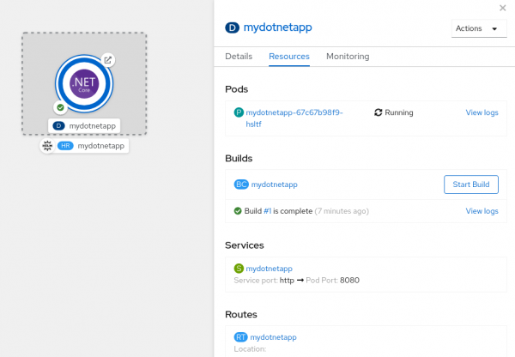View logs for completed Build #1

tap(482, 211)
